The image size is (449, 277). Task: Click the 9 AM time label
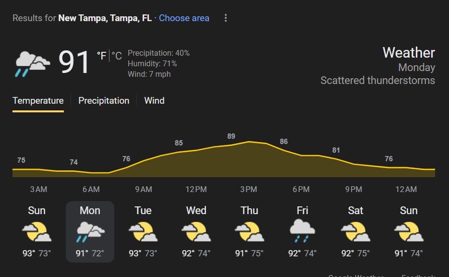tap(144, 189)
